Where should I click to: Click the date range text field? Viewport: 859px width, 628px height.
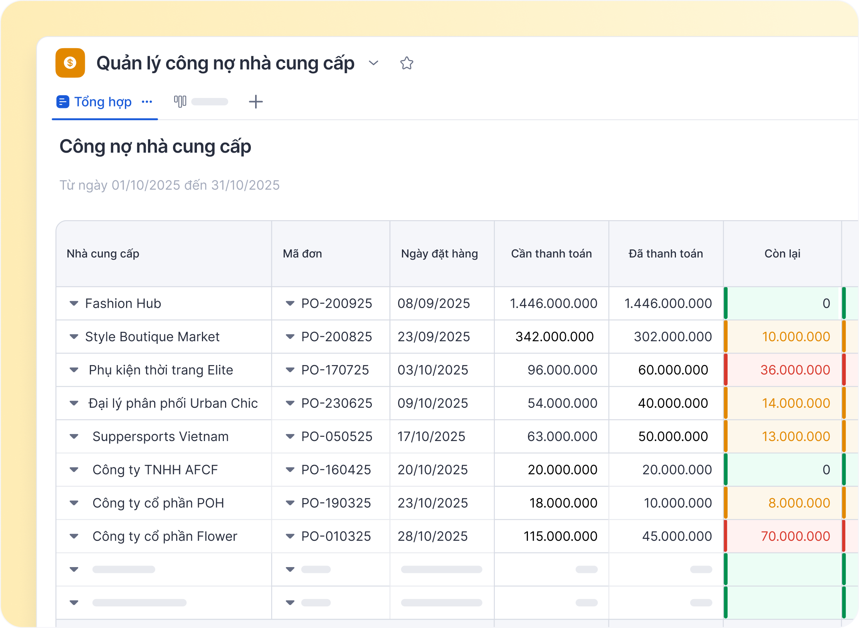point(170,185)
